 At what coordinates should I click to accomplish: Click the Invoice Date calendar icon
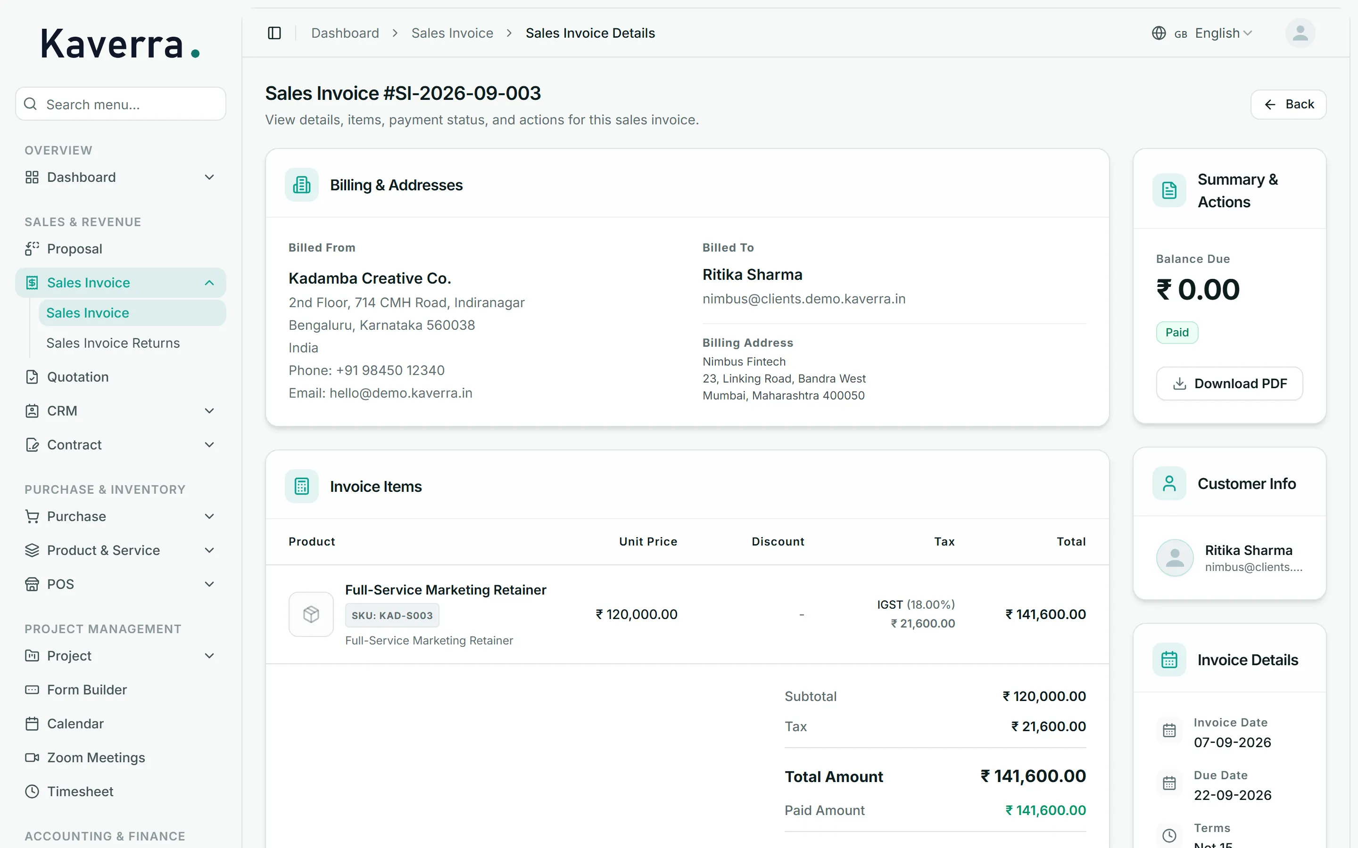click(x=1169, y=730)
